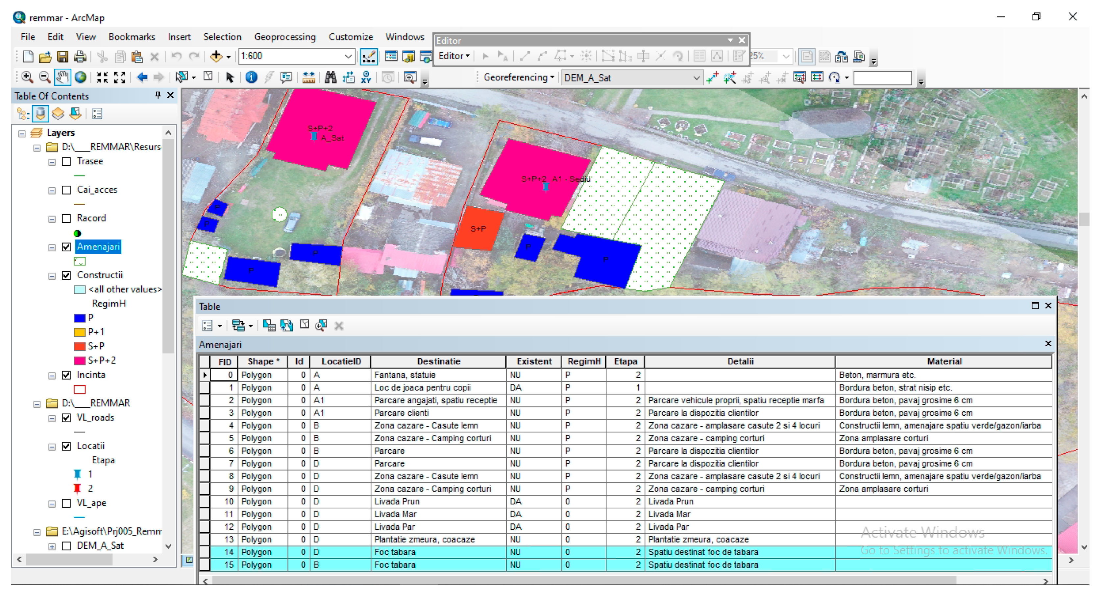Image resolution: width=1104 pixels, height=600 pixels.
Task: Click the Full Extent globe icon
Action: tap(81, 77)
